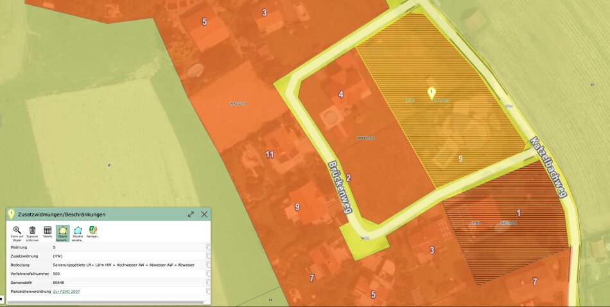Open the 'Zur PZVO 2007' link
This screenshot has height=307, width=610.
pos(66,292)
